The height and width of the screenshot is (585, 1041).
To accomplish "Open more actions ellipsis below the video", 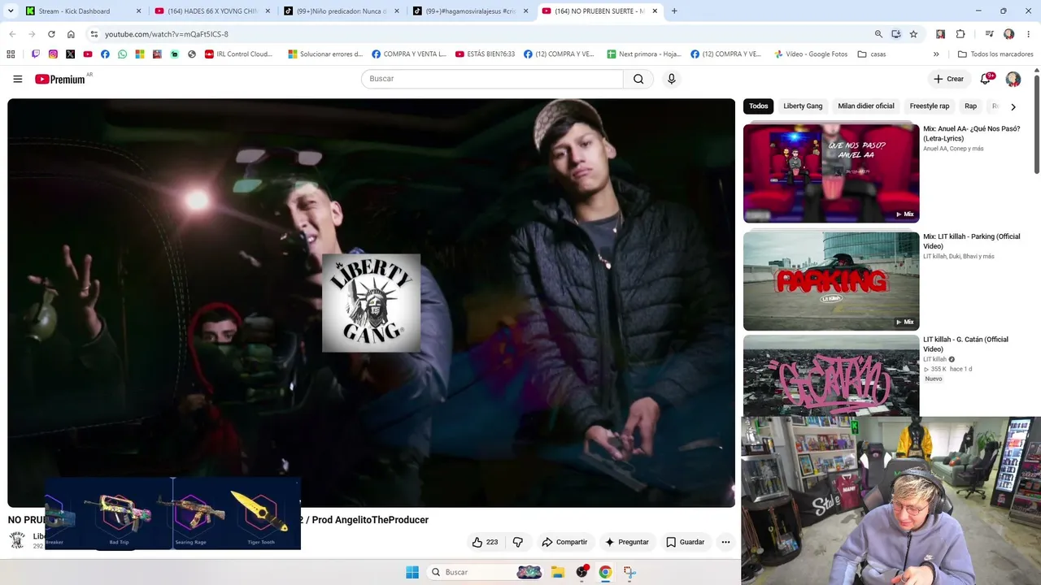I will coord(725,542).
